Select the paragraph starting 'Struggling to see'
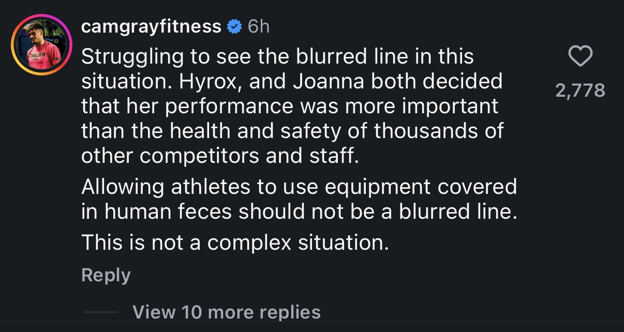624x332 pixels. pos(292,107)
